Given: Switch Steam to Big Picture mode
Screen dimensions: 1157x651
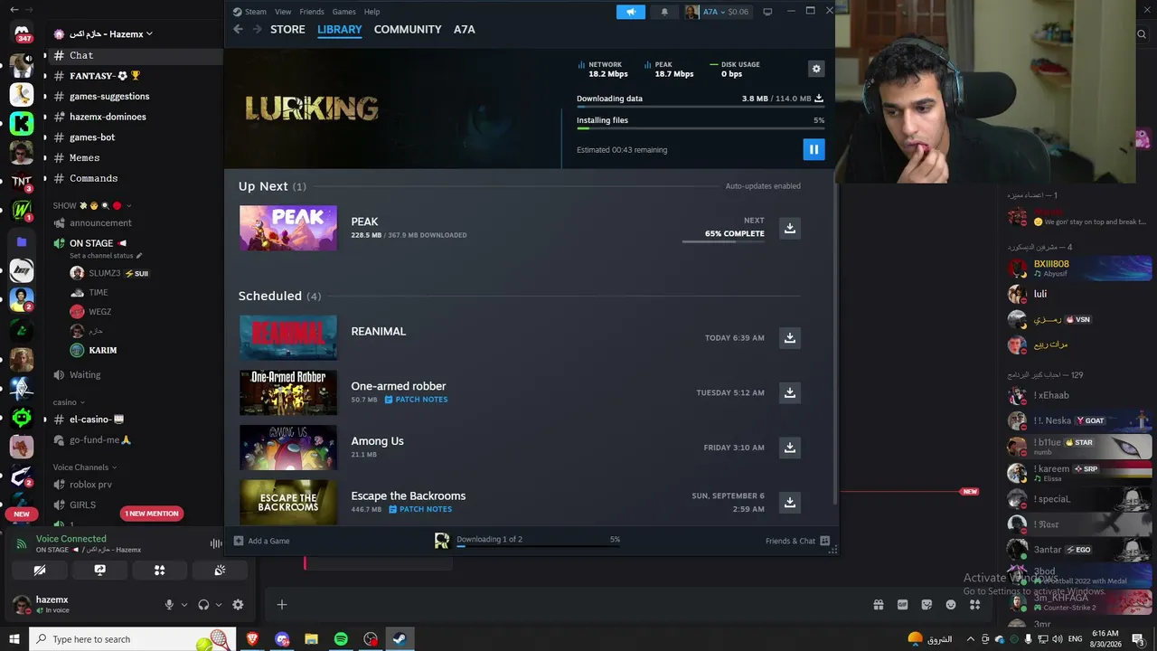Looking at the screenshot, I should pos(767,12).
